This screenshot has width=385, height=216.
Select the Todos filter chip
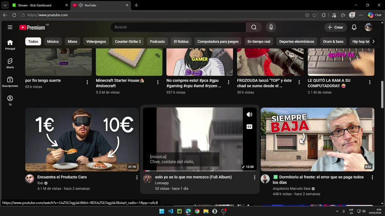(33, 41)
